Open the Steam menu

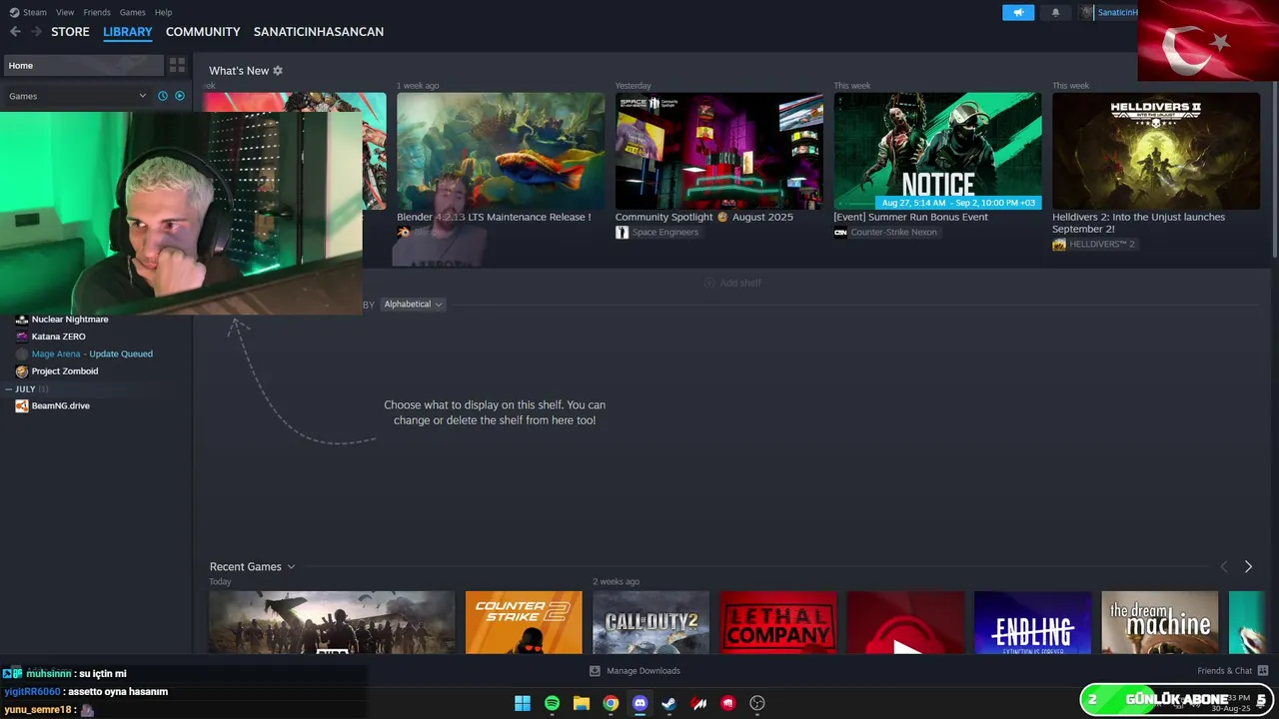28,12
